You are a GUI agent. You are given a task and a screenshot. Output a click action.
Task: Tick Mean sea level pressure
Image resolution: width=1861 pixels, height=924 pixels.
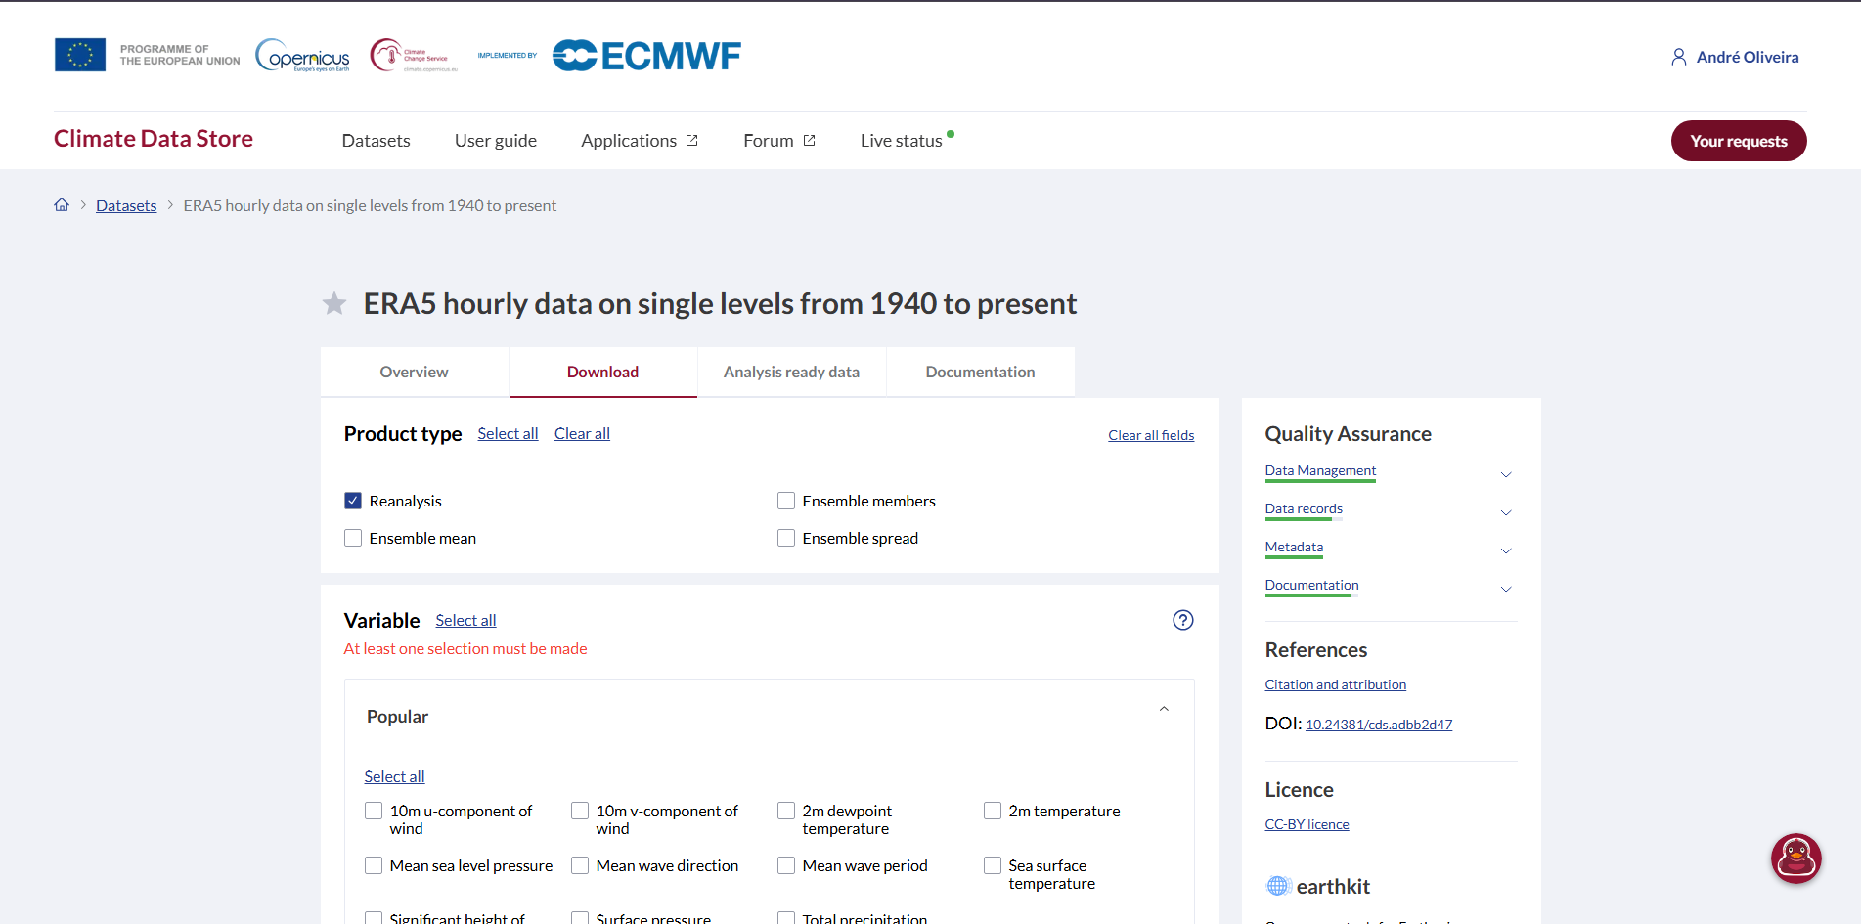point(374,865)
